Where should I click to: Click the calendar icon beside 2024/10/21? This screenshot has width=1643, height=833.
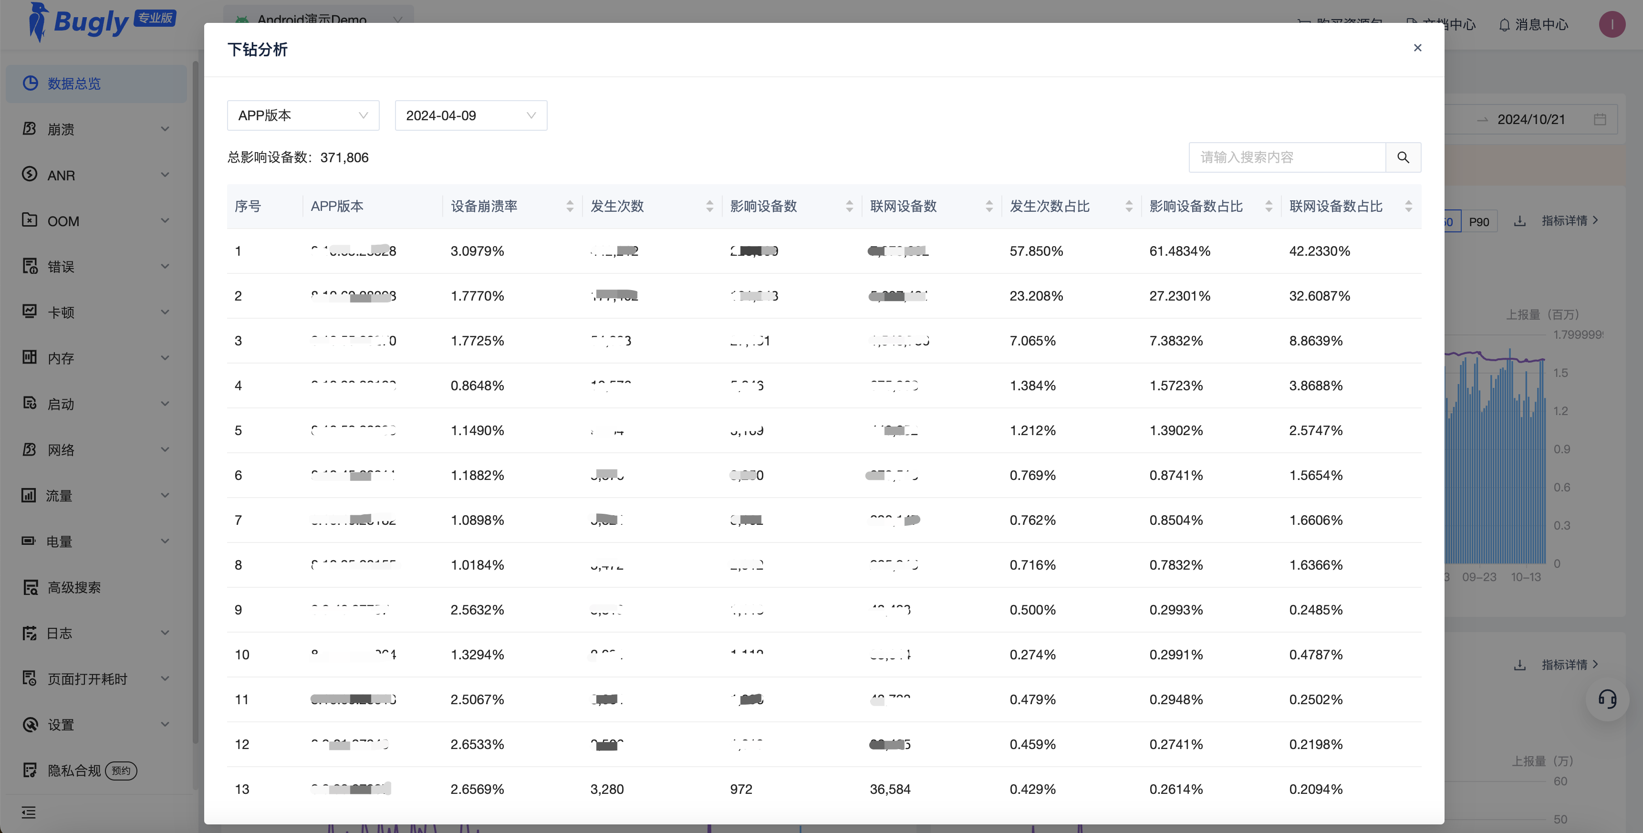[x=1600, y=119]
